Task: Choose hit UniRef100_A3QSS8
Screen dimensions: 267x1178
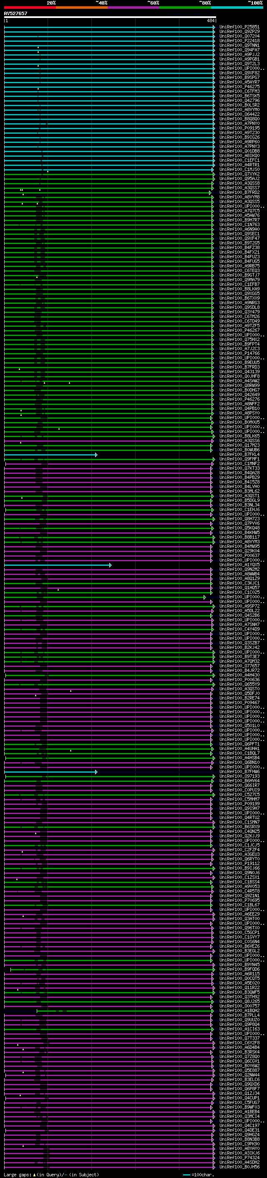Action: click(x=239, y=183)
